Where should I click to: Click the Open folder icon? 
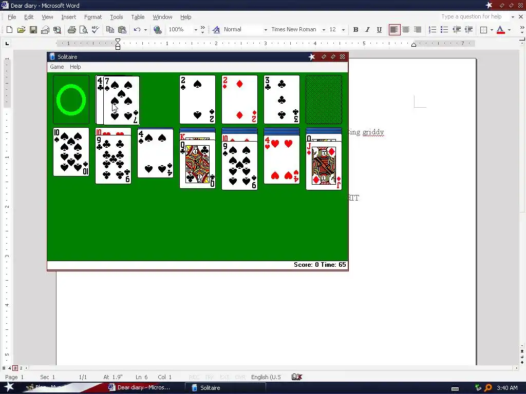click(22, 30)
